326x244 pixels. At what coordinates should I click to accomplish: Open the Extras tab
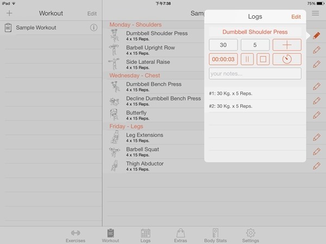(180, 236)
